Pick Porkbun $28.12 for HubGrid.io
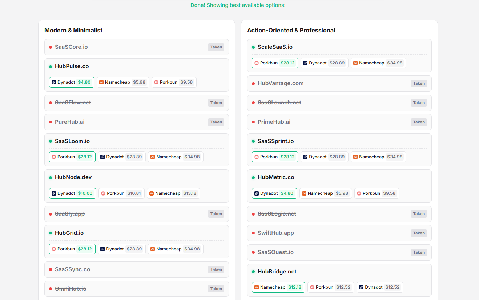Image resolution: width=479 pixels, height=300 pixels. point(72,249)
